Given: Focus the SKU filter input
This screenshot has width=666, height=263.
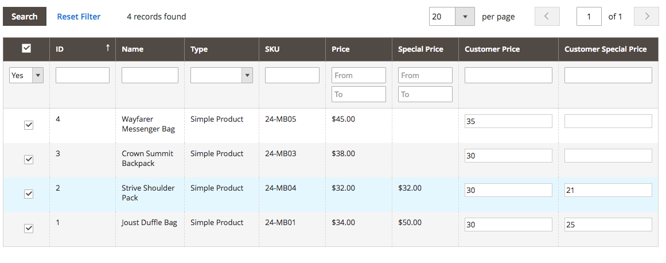Looking at the screenshot, I should pos(292,75).
